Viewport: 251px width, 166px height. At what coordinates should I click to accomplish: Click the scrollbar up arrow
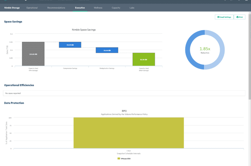coord(250,13)
